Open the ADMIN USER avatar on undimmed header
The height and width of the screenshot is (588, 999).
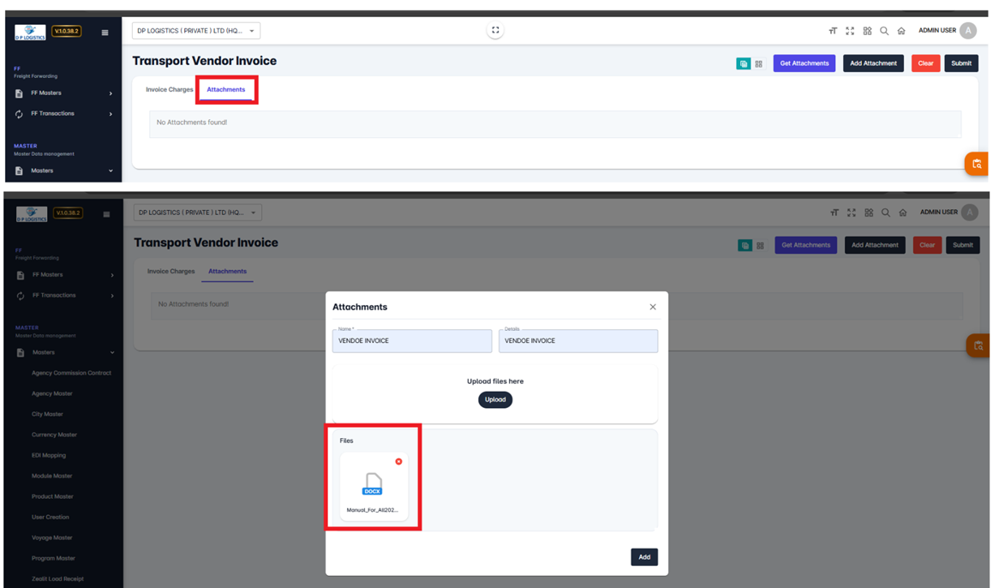(968, 31)
